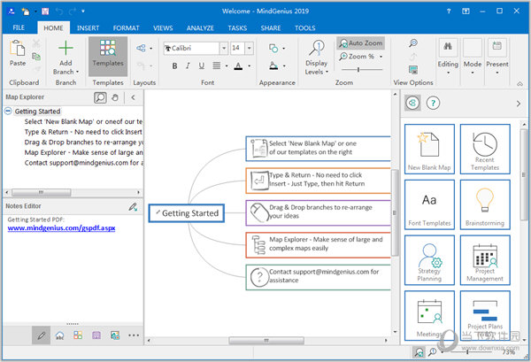The height and width of the screenshot is (362, 531).
Task: Collapse the Map Explorer pane arrow
Action: 133,97
